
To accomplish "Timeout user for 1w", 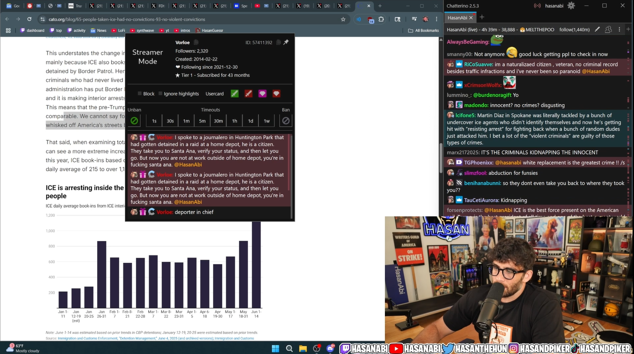I will [267, 121].
